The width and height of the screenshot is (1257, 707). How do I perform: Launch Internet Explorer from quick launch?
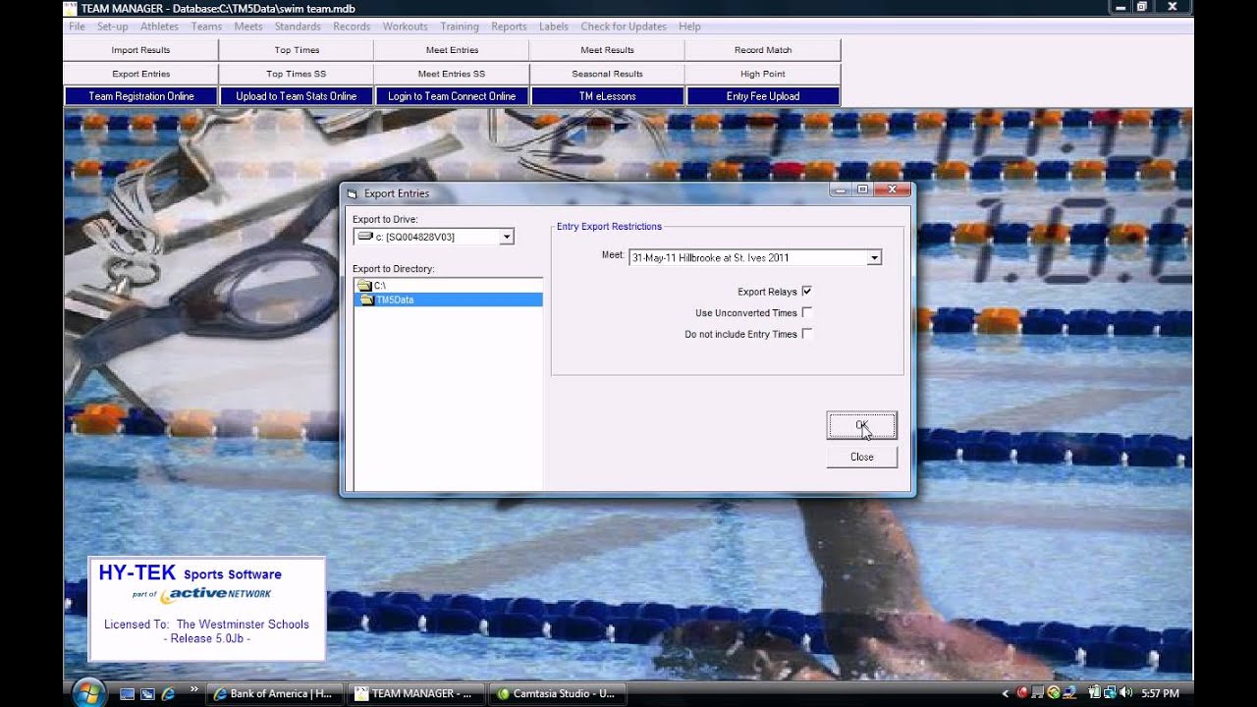(167, 693)
